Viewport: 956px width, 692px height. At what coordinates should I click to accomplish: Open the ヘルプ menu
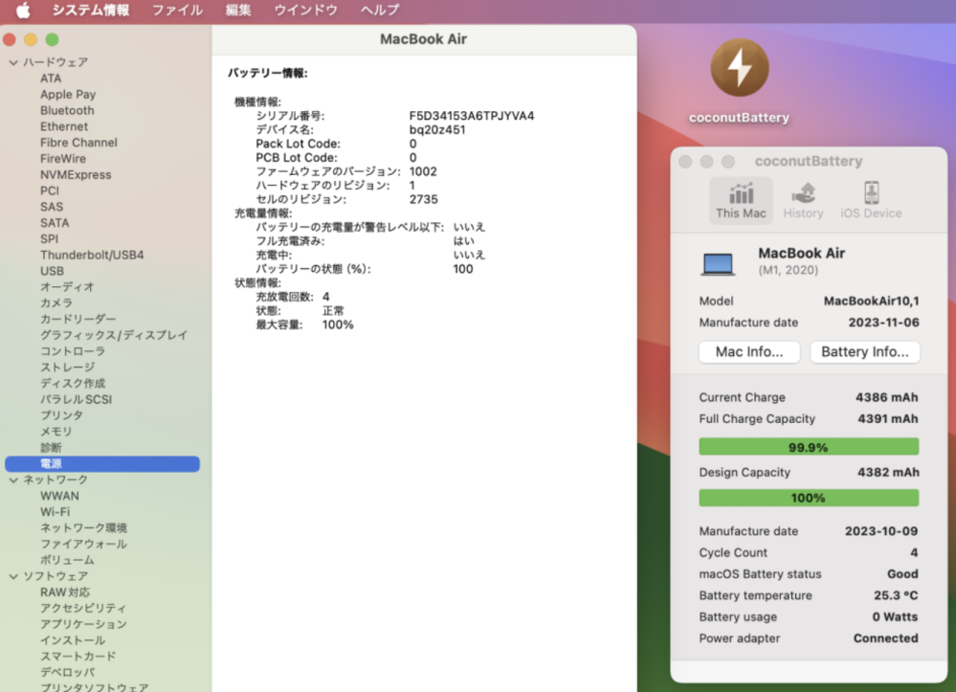(x=379, y=11)
